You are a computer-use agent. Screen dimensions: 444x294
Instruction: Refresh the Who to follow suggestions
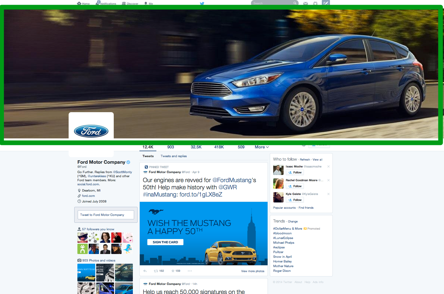coord(305,160)
